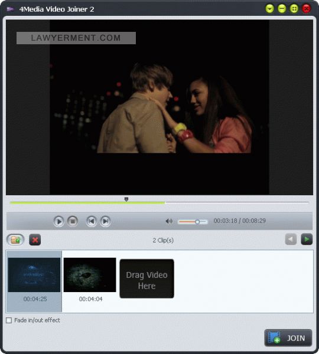Remove selected clip with red X
319x354 pixels.
[x=35, y=240]
